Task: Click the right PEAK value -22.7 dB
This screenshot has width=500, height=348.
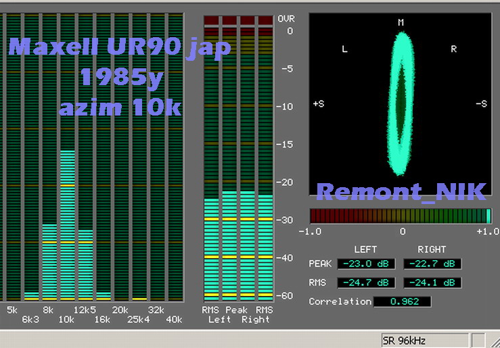Action: pos(432,264)
